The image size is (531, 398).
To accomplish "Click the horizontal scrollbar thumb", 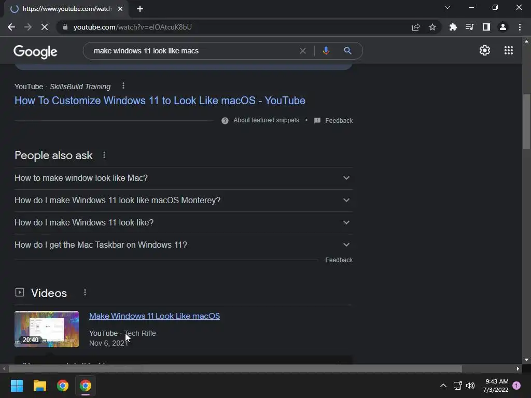I will [x=235, y=368].
